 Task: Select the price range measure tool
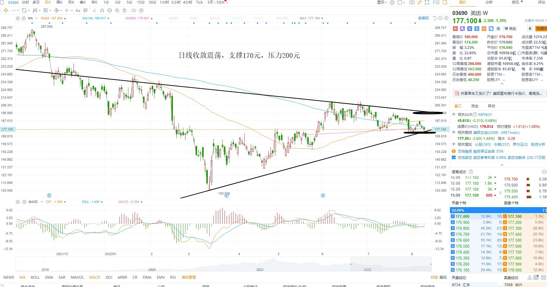[x=56, y=10]
